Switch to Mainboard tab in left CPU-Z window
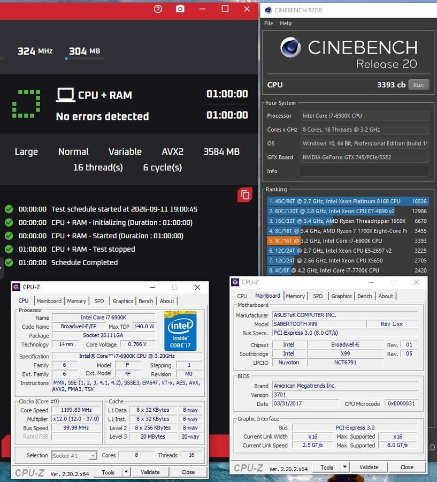 49,301
